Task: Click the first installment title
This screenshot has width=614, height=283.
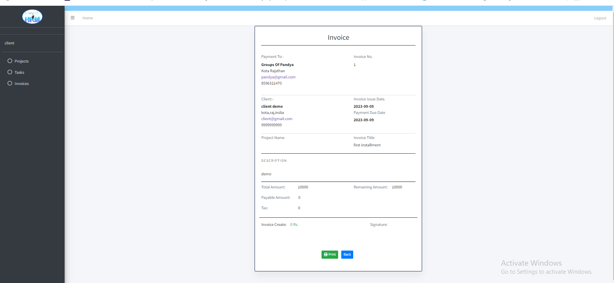Action: 367,145
